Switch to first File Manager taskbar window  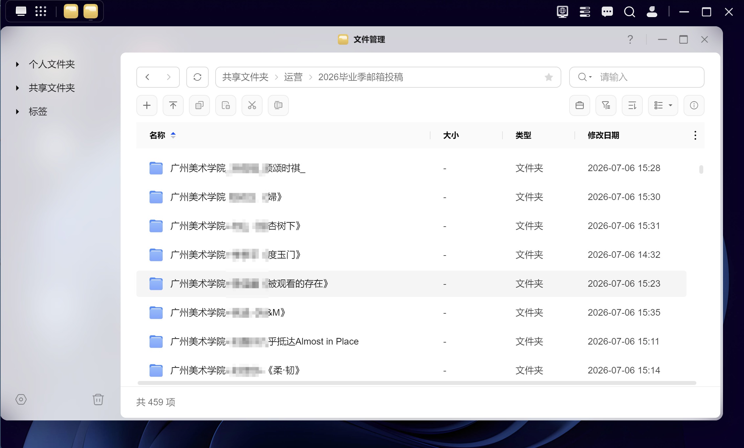click(x=71, y=11)
